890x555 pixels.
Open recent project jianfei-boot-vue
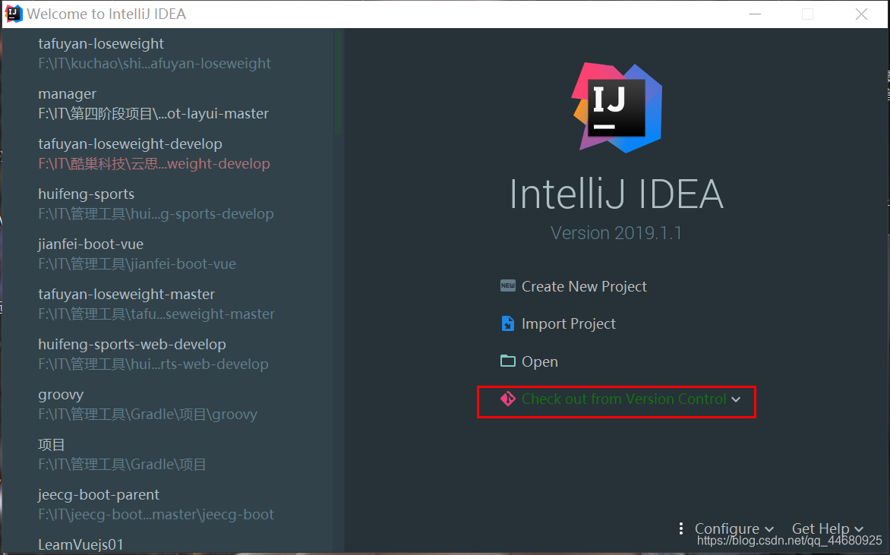(91, 244)
